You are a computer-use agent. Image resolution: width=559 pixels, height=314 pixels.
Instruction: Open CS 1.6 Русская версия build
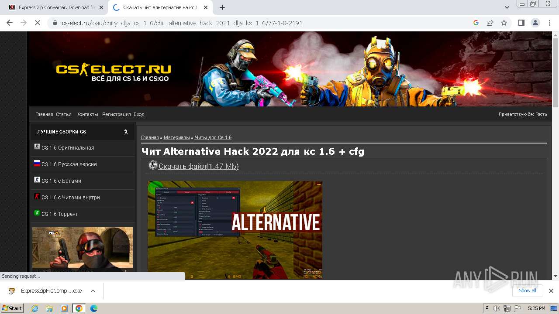click(69, 164)
